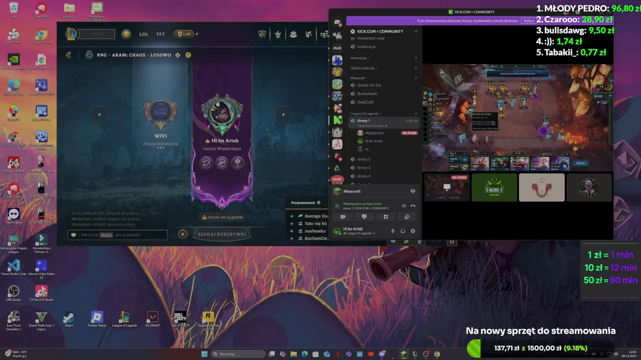Add a channel to the Minecraft category
The image size is (641, 360).
coord(416,78)
